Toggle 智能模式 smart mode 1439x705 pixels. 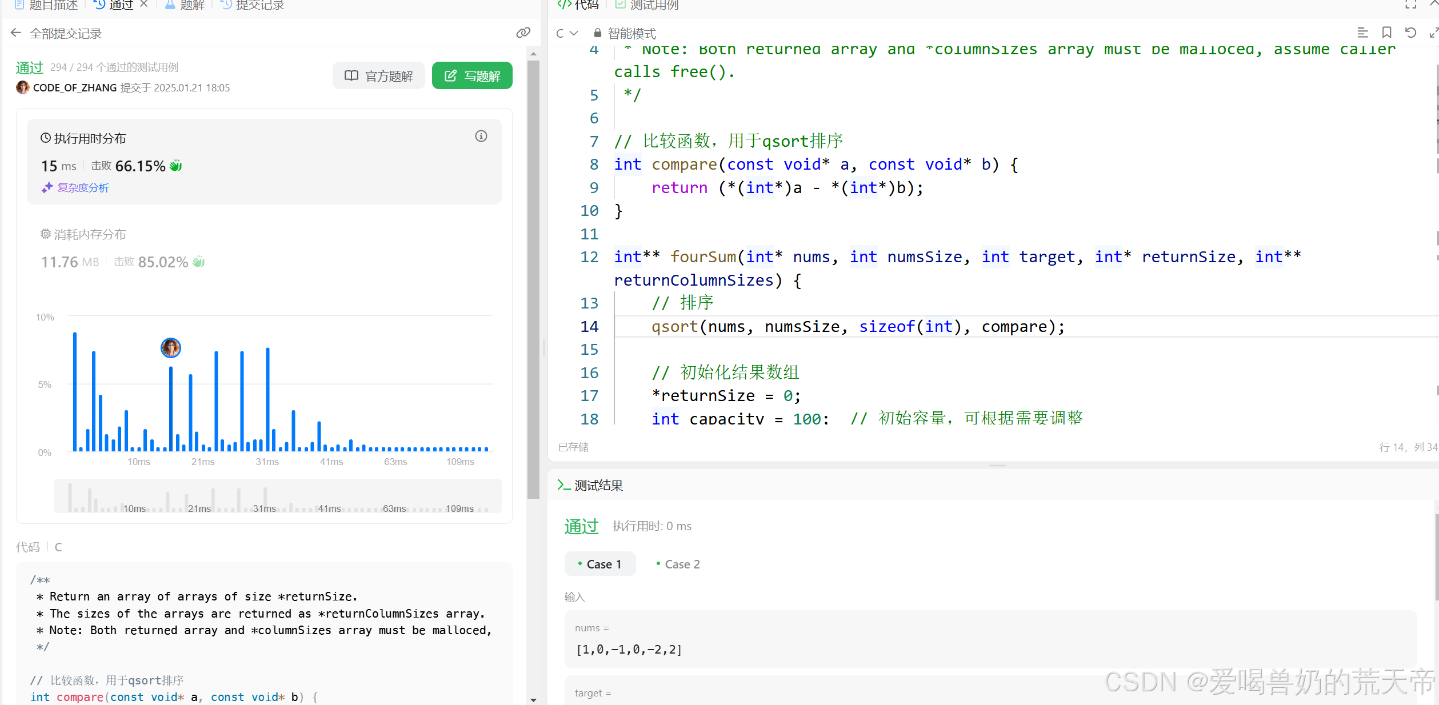tap(625, 33)
